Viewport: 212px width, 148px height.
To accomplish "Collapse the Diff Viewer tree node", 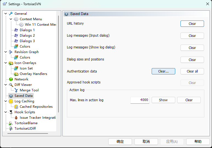I will click(x=6, y=85).
